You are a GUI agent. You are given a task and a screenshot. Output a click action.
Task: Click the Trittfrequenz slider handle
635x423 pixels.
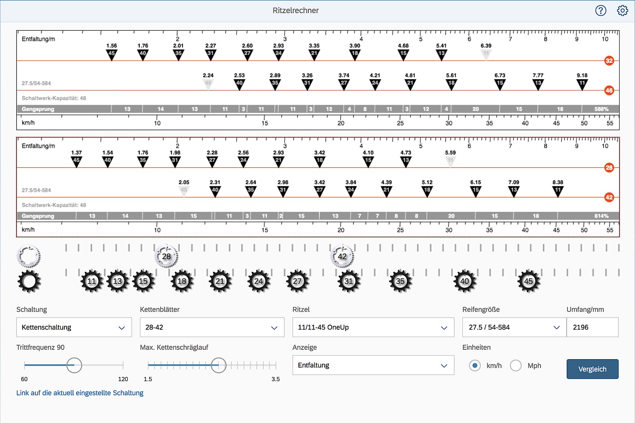tap(74, 365)
